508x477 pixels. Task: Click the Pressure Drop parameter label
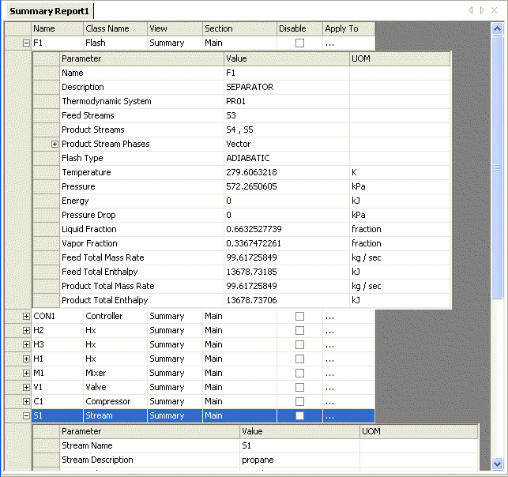[x=88, y=216]
